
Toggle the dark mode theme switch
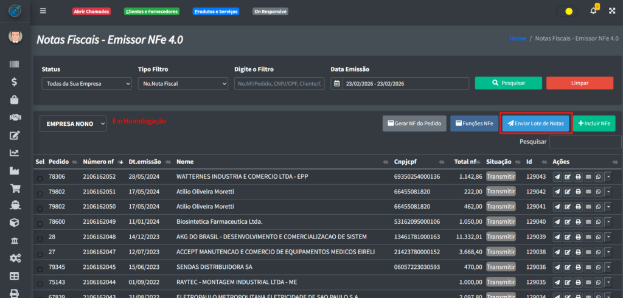pyautogui.click(x=565, y=11)
